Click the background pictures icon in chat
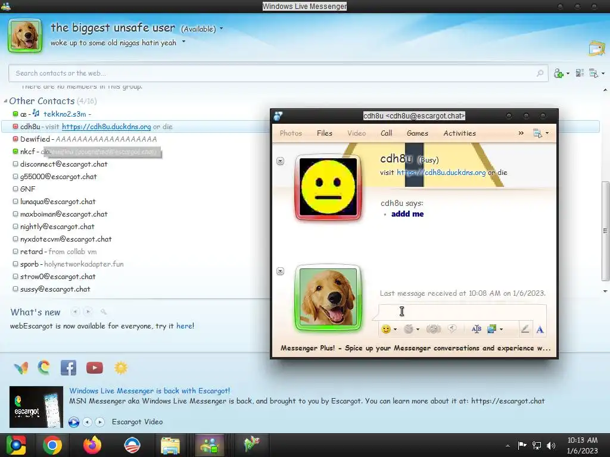Image resolution: width=610 pixels, height=457 pixels. click(491, 329)
